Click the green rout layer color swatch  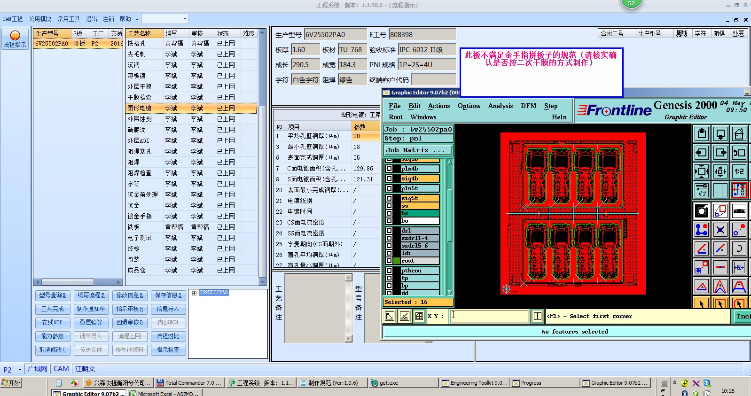397,261
